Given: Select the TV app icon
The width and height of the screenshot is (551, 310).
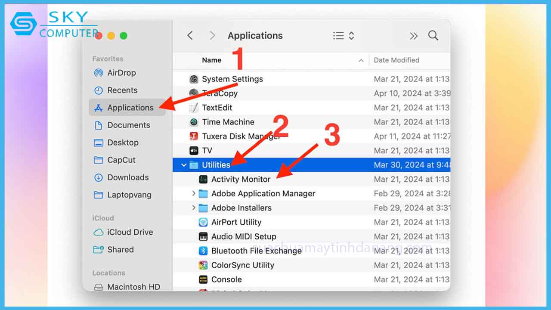Looking at the screenshot, I should click(194, 151).
